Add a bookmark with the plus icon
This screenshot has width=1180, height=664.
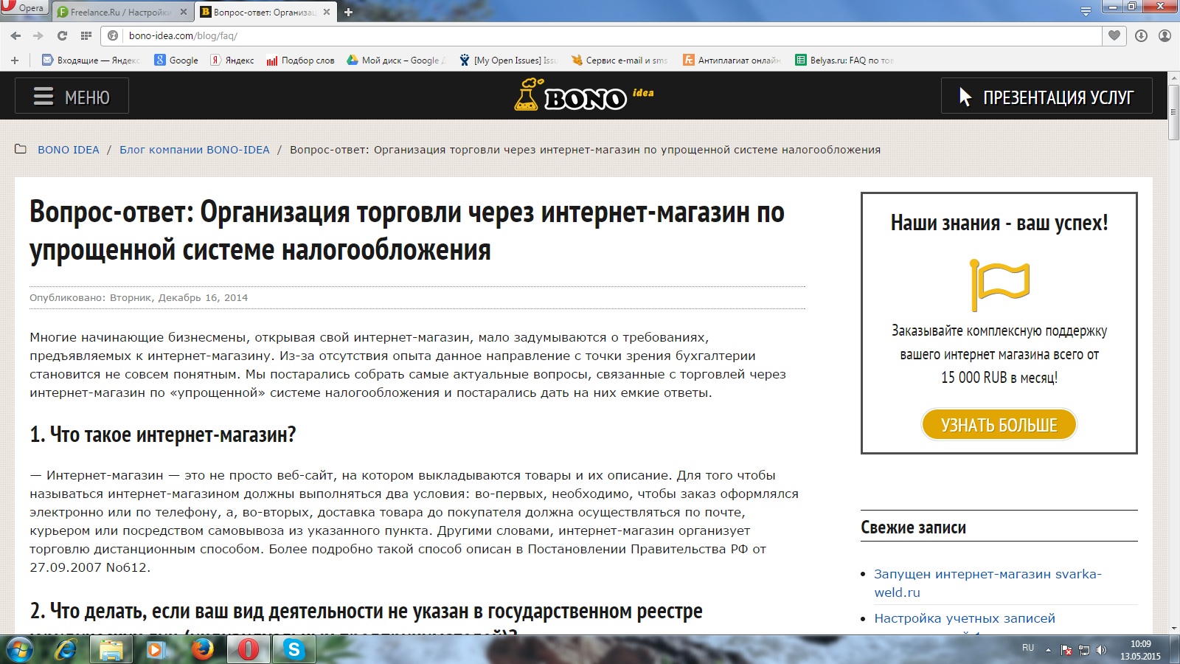pyautogui.click(x=15, y=60)
